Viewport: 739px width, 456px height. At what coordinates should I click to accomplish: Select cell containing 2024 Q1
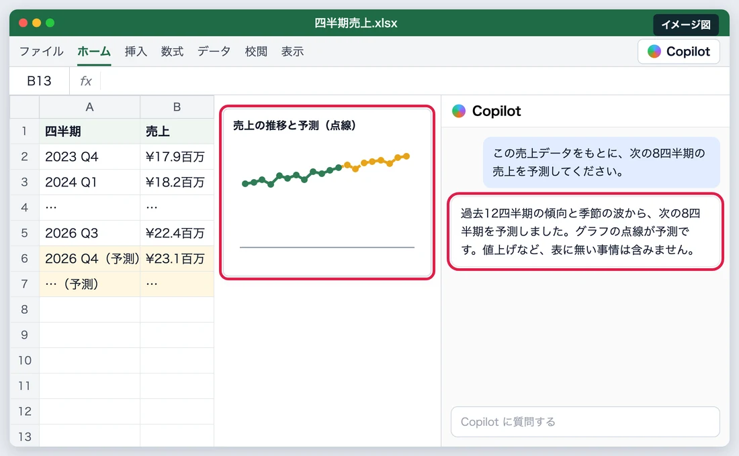(89, 182)
